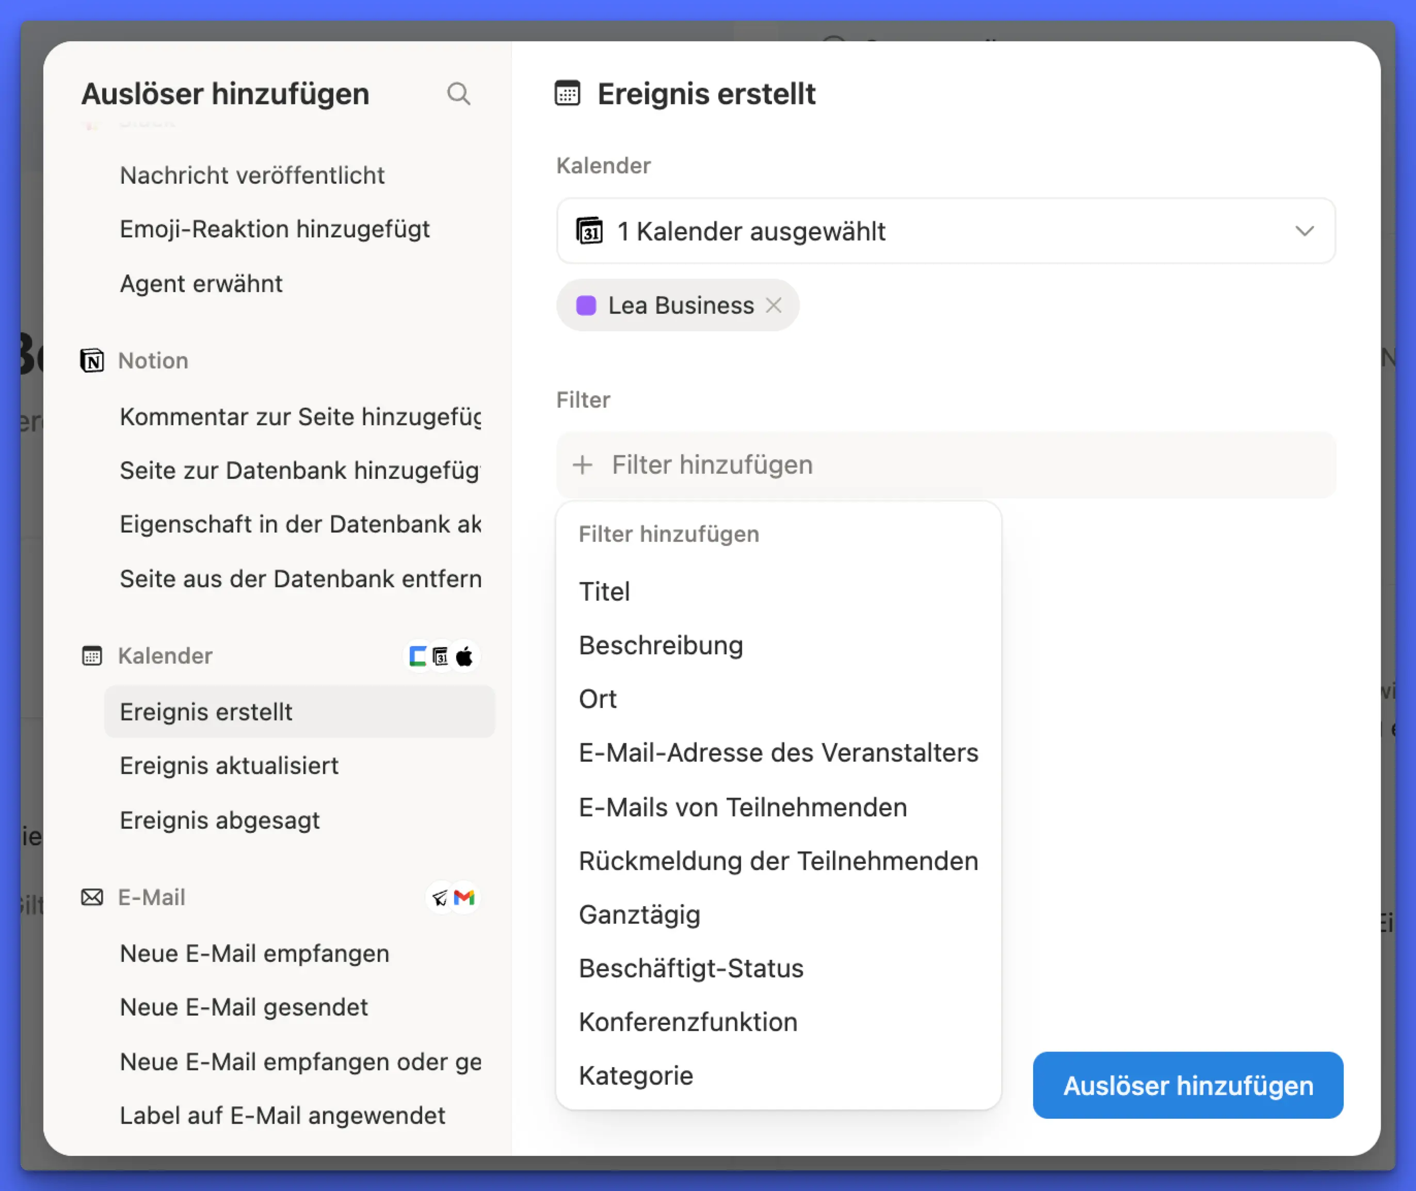The image size is (1416, 1191).
Task: Select Ereignis aktualisiert trigger
Action: click(x=229, y=766)
